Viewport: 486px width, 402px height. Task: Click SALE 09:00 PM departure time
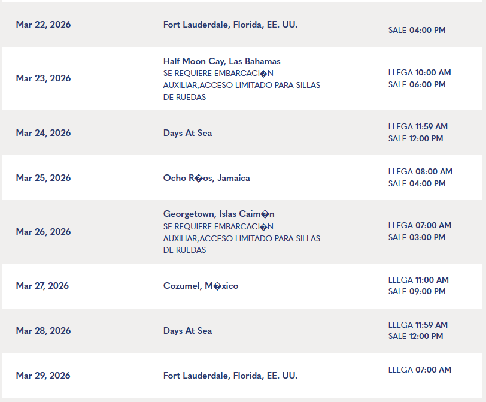click(x=417, y=292)
